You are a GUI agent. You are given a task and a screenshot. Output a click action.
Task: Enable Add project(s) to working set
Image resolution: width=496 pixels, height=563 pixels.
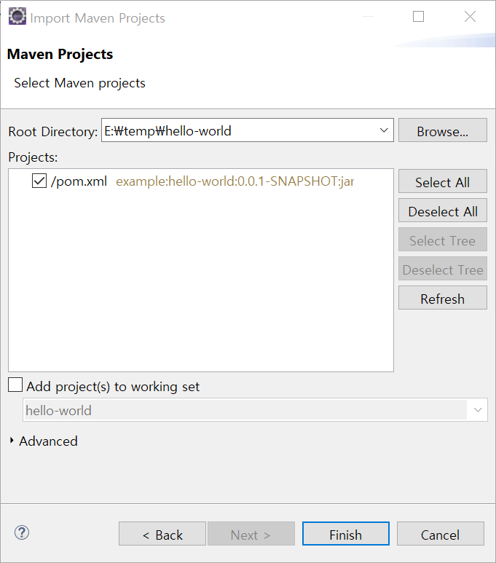(15, 385)
